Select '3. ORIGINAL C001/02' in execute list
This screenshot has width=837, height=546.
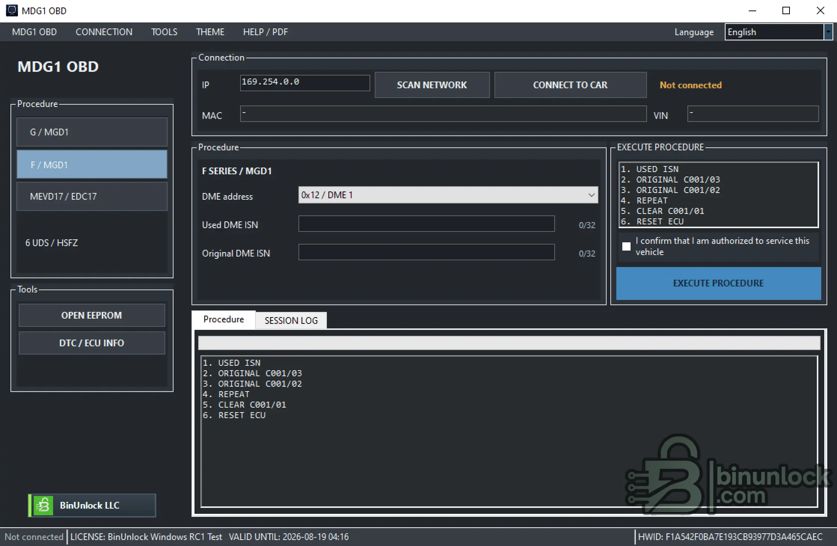pyautogui.click(x=670, y=190)
